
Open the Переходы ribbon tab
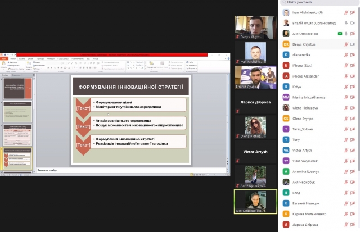pyautogui.click(x=40, y=58)
